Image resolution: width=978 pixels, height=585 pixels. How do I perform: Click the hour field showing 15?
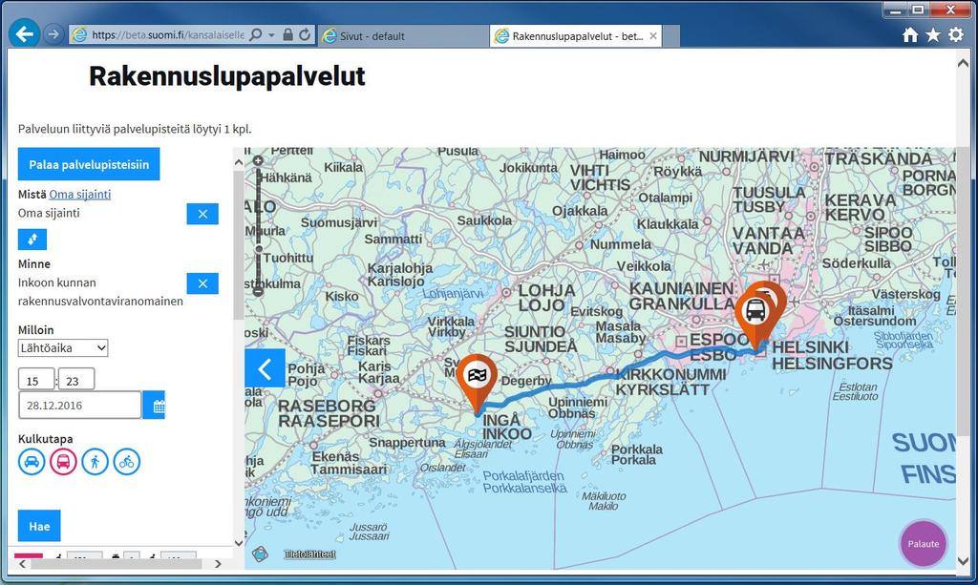pos(36,380)
